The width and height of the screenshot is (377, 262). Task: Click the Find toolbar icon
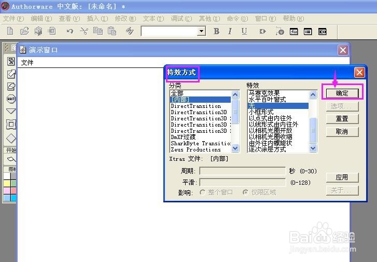tap(130, 31)
